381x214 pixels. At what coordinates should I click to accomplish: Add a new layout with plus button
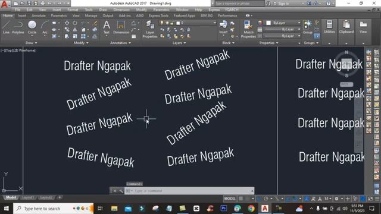pos(60,197)
